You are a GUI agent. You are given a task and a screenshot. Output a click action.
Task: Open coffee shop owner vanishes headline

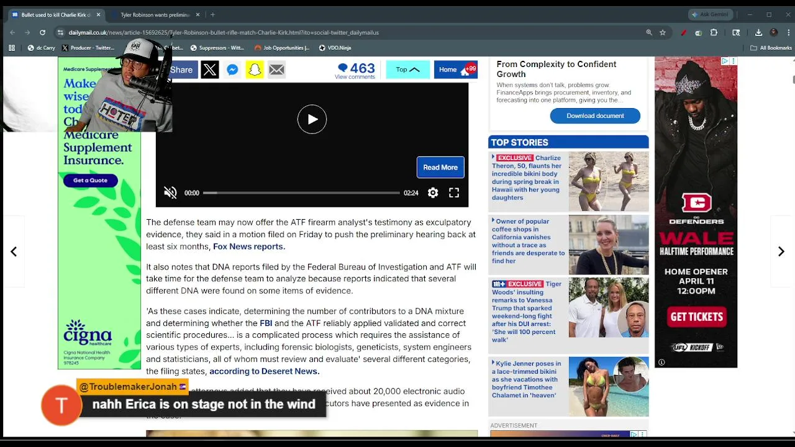528,241
